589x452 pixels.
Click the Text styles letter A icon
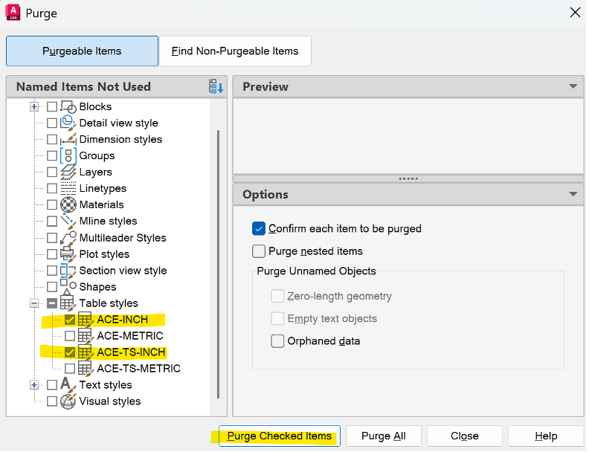point(66,385)
